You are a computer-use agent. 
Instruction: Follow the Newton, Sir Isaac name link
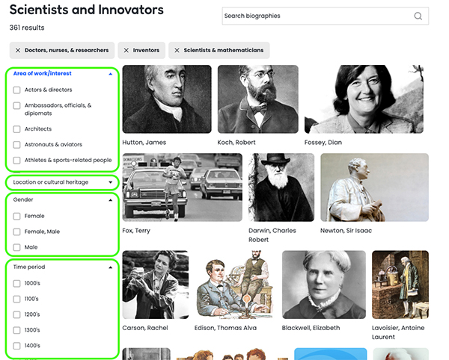346,231
